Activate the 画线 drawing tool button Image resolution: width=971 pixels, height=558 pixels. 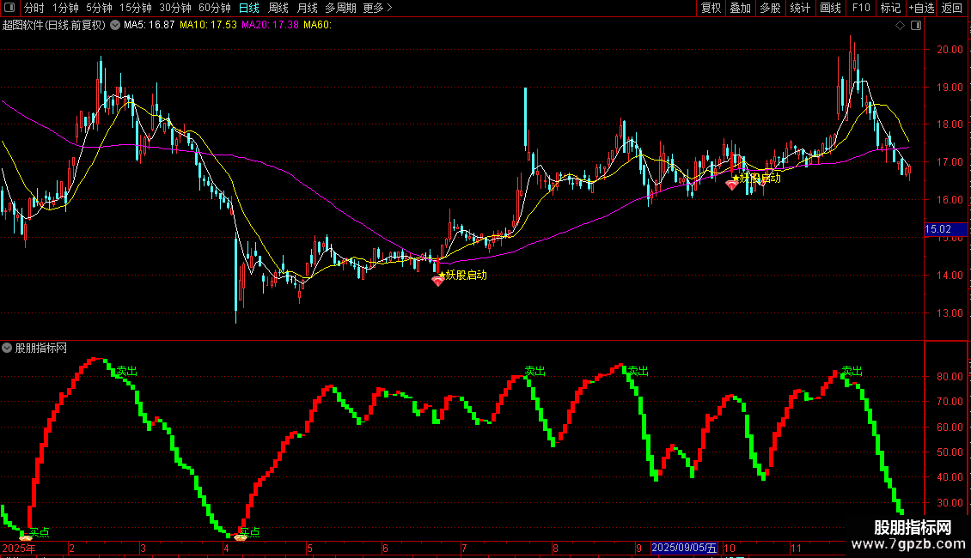click(830, 8)
